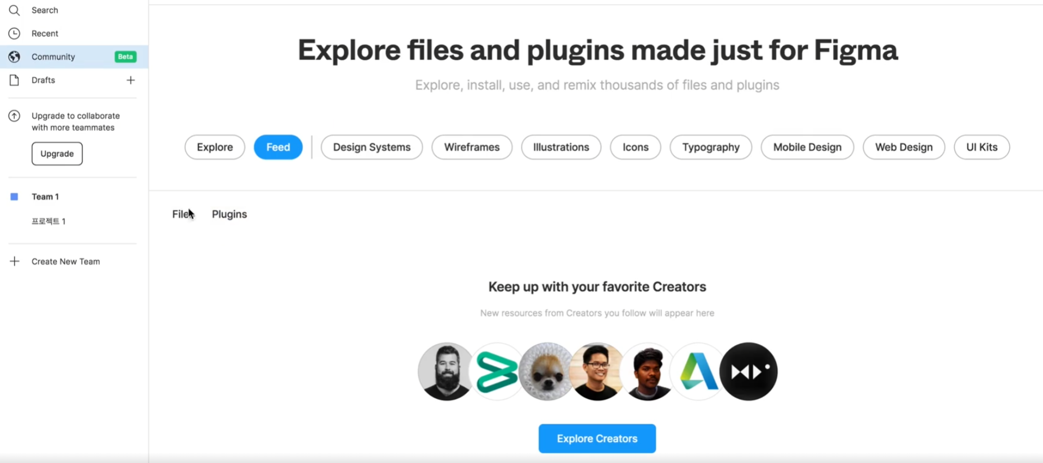Image resolution: width=1043 pixels, height=463 pixels.
Task: Filter by Wireframes
Action: (472, 147)
